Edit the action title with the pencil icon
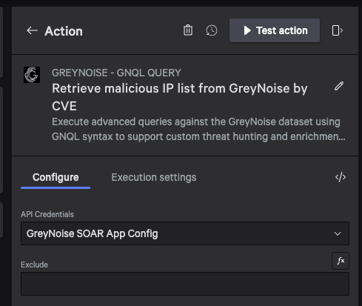Image resolution: width=362 pixels, height=306 pixels. tap(339, 86)
